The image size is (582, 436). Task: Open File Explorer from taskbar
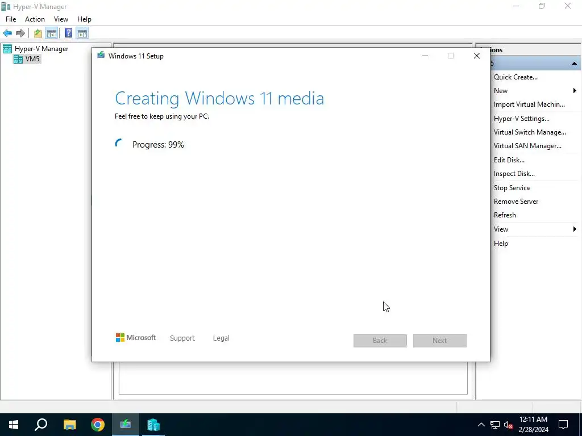point(69,425)
